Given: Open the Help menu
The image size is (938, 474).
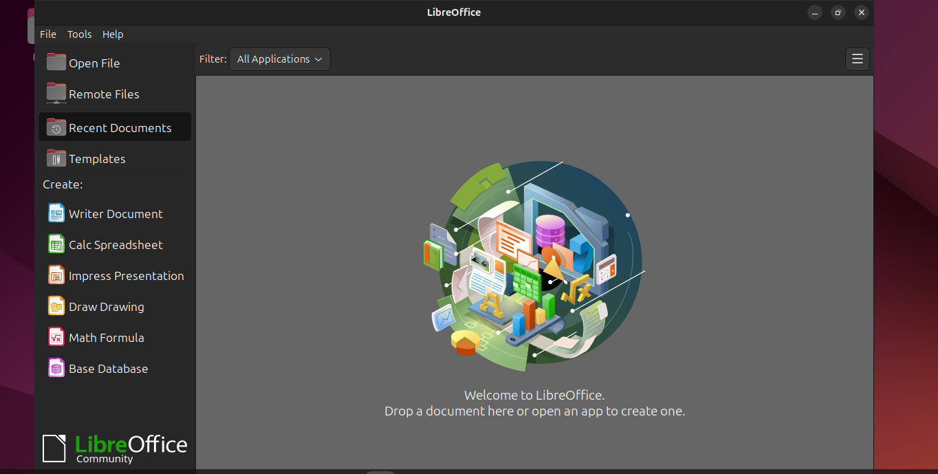Looking at the screenshot, I should [113, 34].
